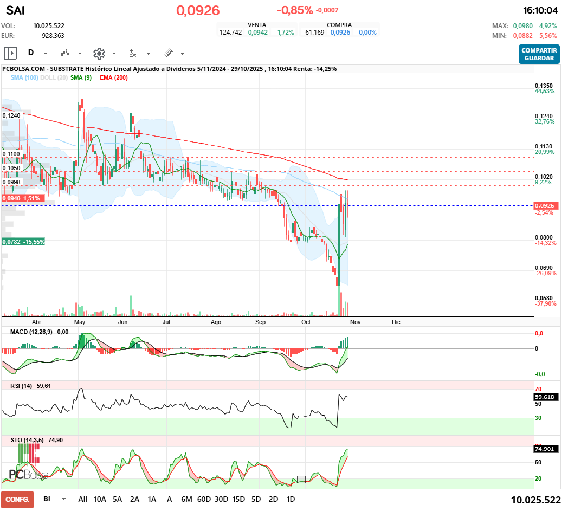Select the indicators tool icon
The image size is (568, 511).
pos(134,54)
